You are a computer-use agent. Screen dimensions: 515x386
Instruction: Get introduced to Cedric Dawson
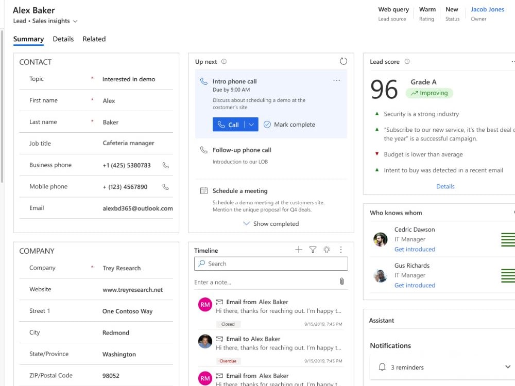[x=415, y=249]
